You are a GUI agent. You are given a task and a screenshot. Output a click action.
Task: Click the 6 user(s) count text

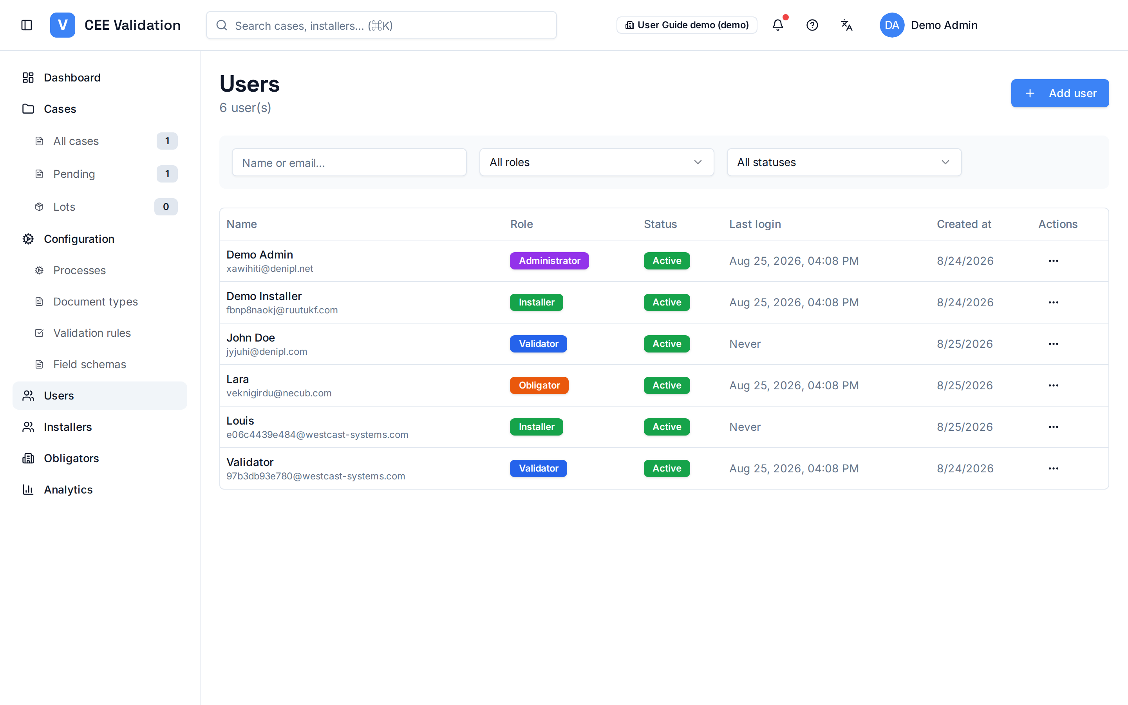pyautogui.click(x=245, y=108)
